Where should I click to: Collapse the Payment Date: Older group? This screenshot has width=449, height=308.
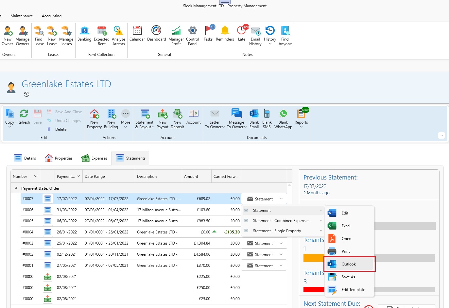coord(16,188)
